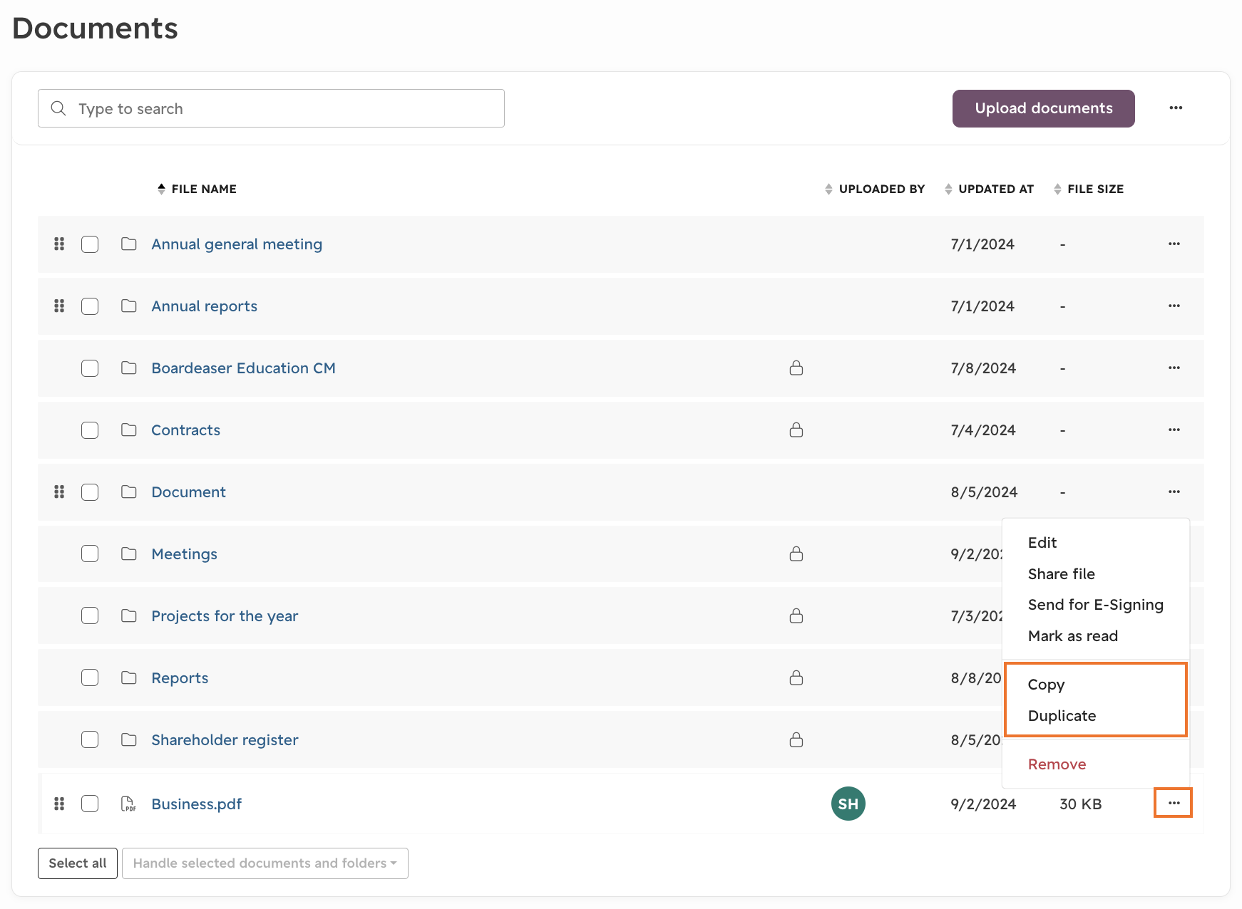Tick the Shareholder register checkbox

click(90, 740)
